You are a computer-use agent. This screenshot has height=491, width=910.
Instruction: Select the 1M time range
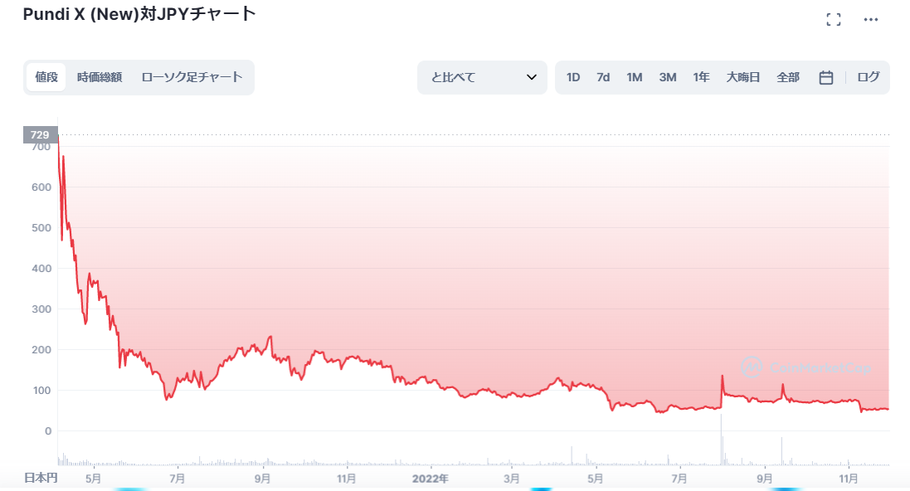635,77
